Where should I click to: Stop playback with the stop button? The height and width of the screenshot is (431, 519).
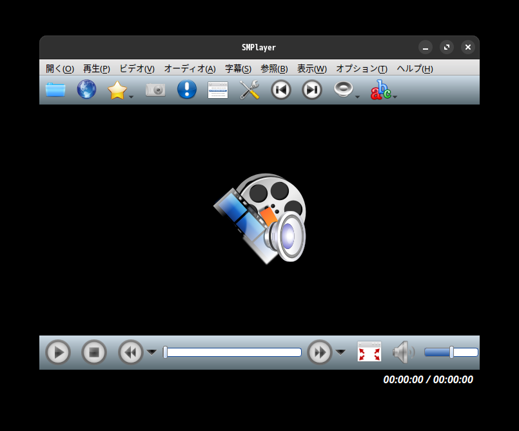click(x=94, y=352)
